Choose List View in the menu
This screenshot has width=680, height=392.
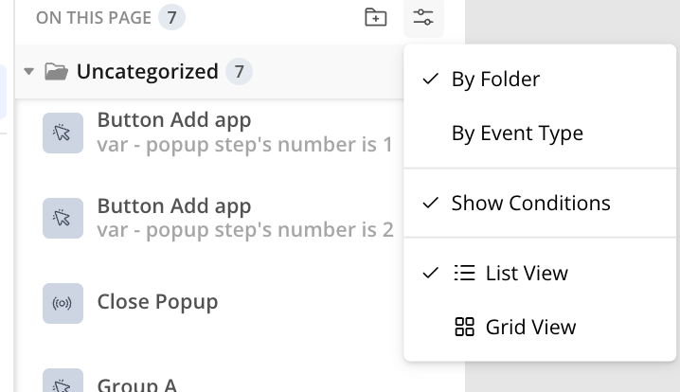(x=540, y=274)
